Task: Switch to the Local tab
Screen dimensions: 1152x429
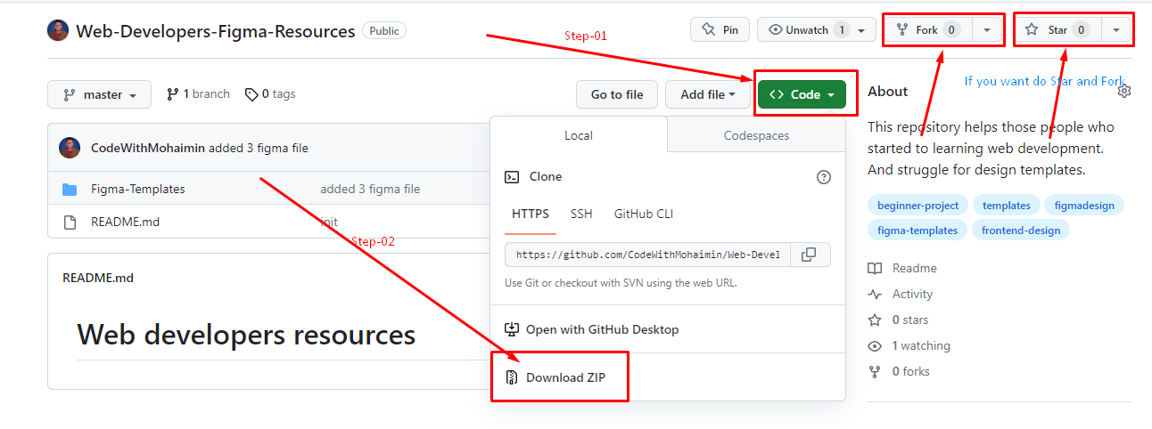Action: point(579,135)
